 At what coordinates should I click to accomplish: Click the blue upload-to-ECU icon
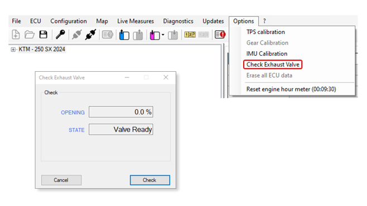[124, 35]
